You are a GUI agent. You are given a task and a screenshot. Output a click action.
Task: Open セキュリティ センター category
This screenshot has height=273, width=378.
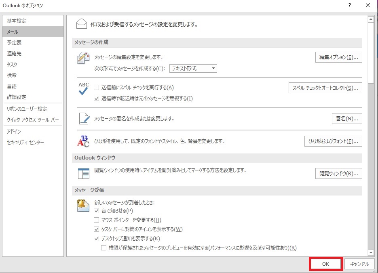pos(33,142)
